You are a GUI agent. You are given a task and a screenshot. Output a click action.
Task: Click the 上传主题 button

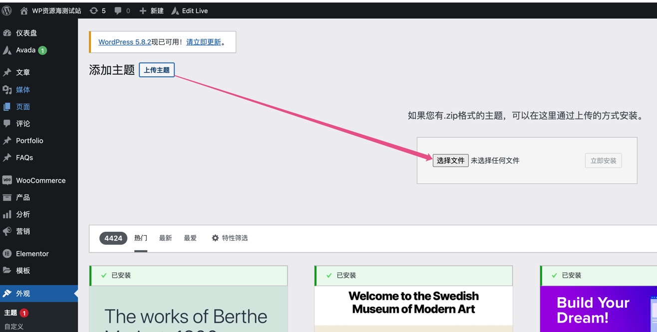(x=157, y=70)
